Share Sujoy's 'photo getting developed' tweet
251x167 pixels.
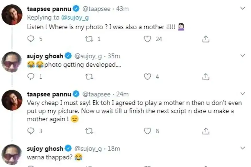coord(206,77)
